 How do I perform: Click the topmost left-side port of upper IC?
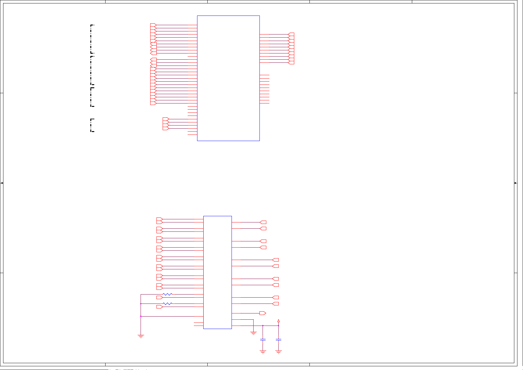(153, 25)
